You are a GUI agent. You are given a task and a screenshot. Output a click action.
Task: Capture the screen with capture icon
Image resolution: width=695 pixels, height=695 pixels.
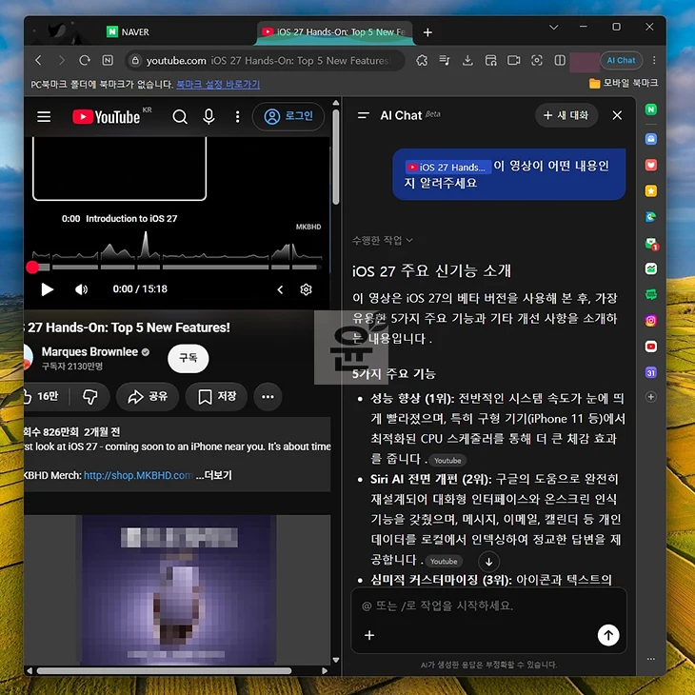coord(537,60)
